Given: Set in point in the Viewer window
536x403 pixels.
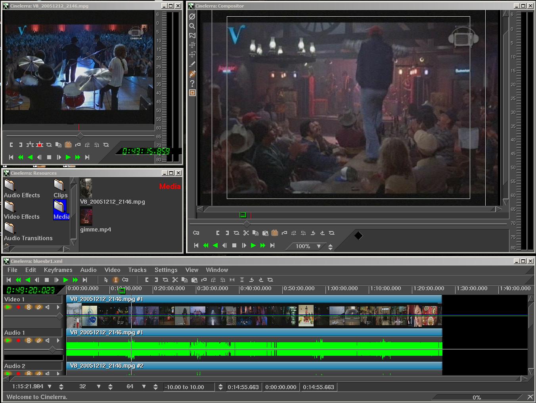Looking at the screenshot, I should [11, 145].
